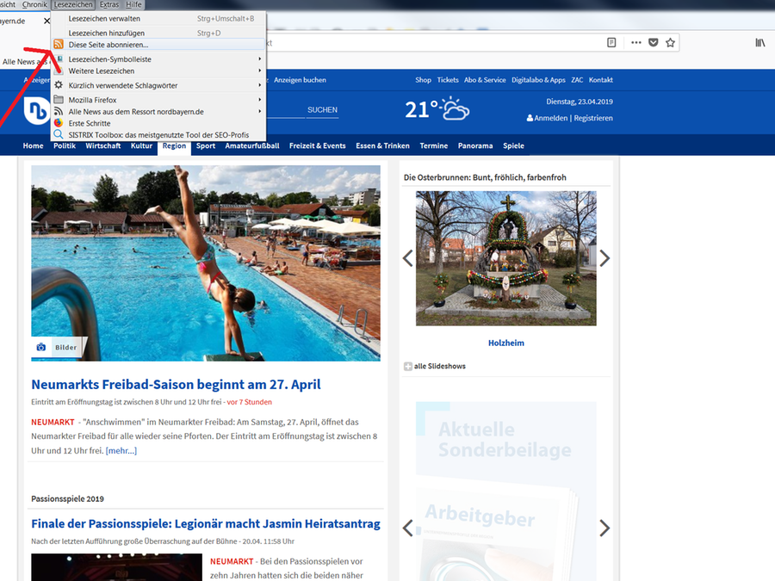Open the page actions three-dot menu

(x=635, y=42)
